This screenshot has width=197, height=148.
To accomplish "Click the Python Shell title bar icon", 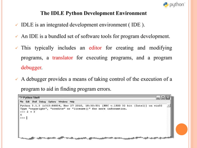I will [x=21, y=97].
